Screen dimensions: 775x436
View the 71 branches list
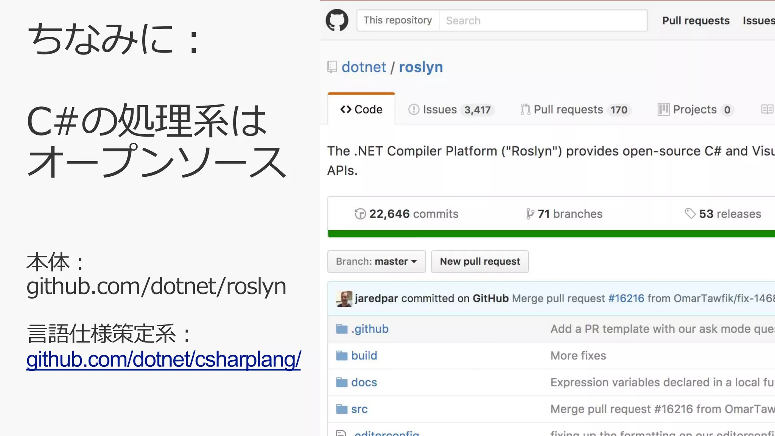pyautogui.click(x=564, y=214)
